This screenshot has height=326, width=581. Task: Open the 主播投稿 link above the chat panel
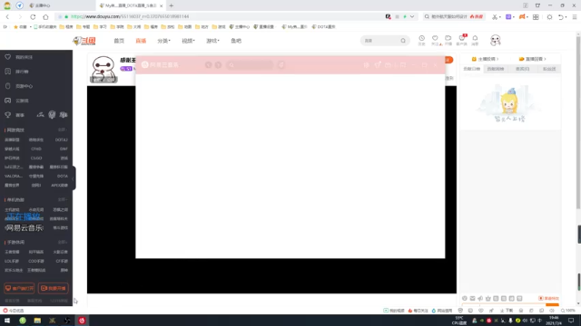pos(485,59)
